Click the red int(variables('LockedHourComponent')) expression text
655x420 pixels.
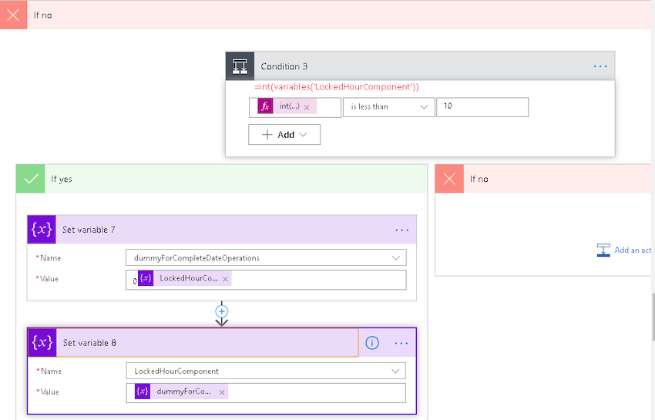point(337,87)
